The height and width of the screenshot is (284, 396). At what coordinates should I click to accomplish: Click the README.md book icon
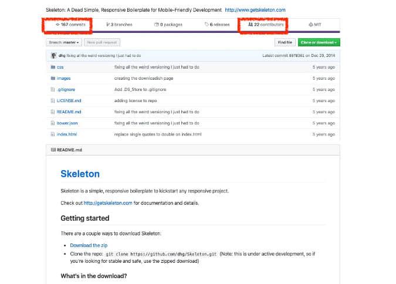(53, 150)
